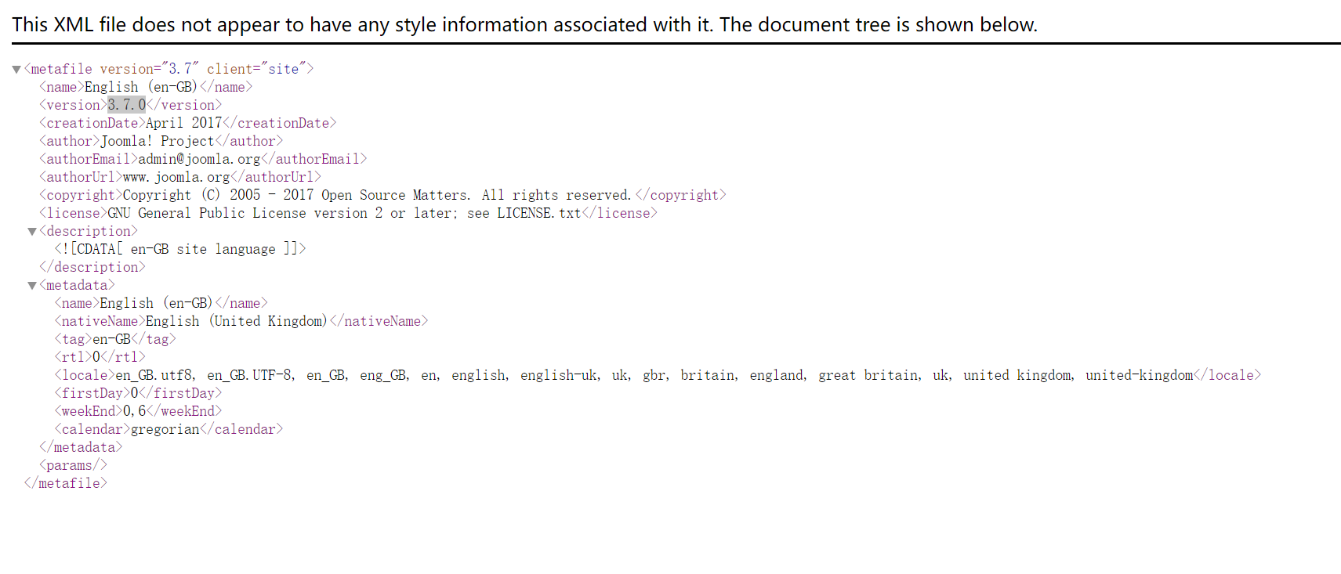Click the creationDate value April 2017
Image resolution: width=1341 pixels, height=574 pixels.
click(x=183, y=123)
